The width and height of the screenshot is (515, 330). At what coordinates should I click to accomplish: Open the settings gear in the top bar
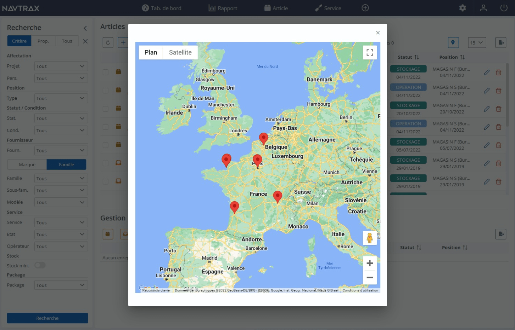[x=463, y=7]
